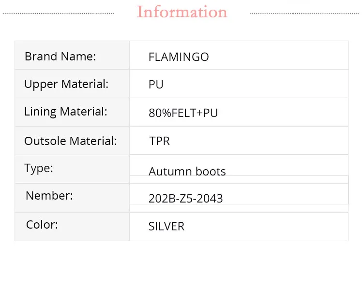This screenshot has width=363, height=289.
Task: Click the dotted line right of Information
Action: (x=304, y=14)
